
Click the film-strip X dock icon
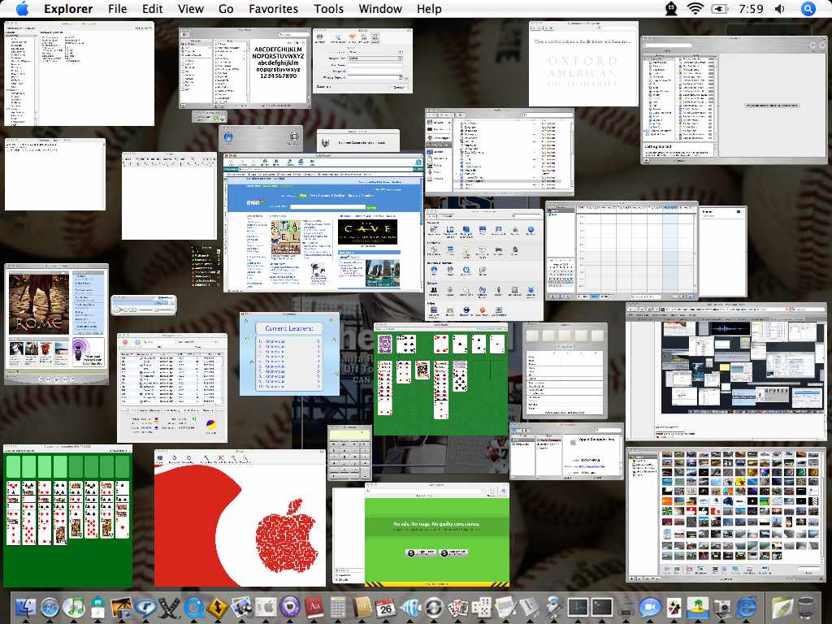169,607
